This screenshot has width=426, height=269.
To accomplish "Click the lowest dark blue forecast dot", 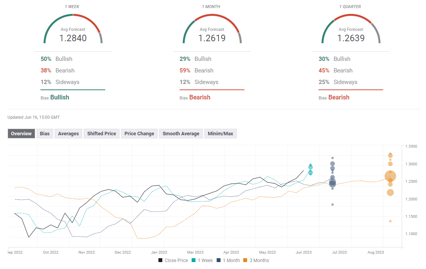I will 332,205.
